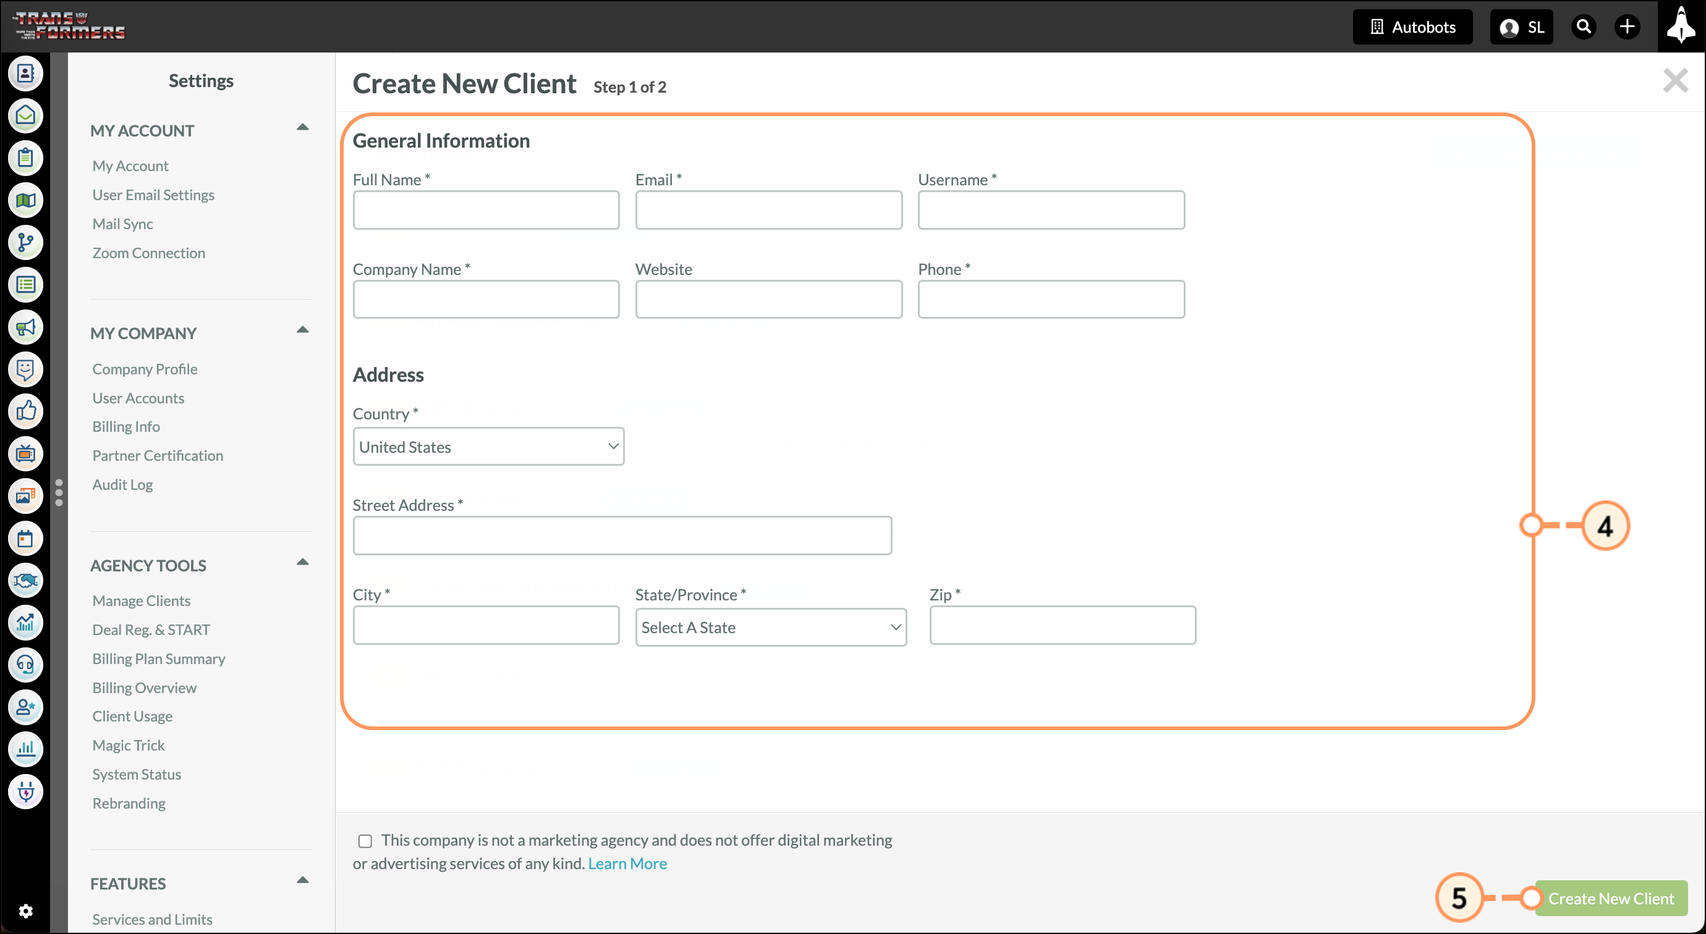Image resolution: width=1706 pixels, height=934 pixels.
Task: Open Magic Trick page
Action: (x=129, y=746)
